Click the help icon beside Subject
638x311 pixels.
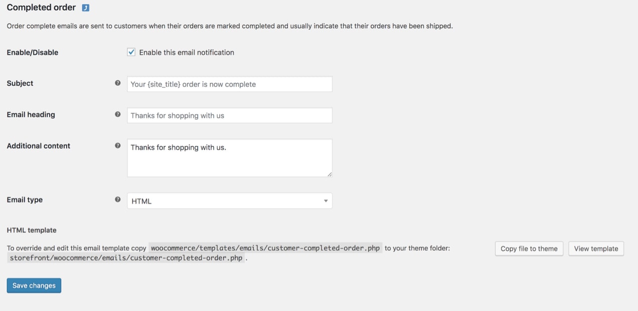pyautogui.click(x=118, y=82)
